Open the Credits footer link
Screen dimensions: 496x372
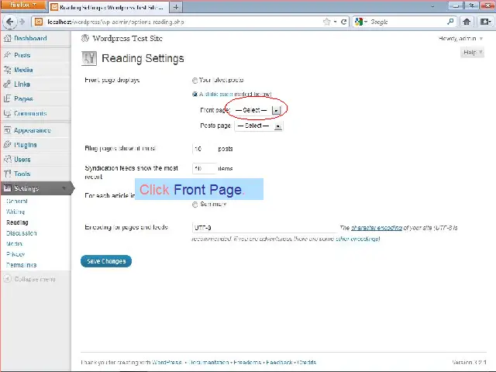[307, 362]
